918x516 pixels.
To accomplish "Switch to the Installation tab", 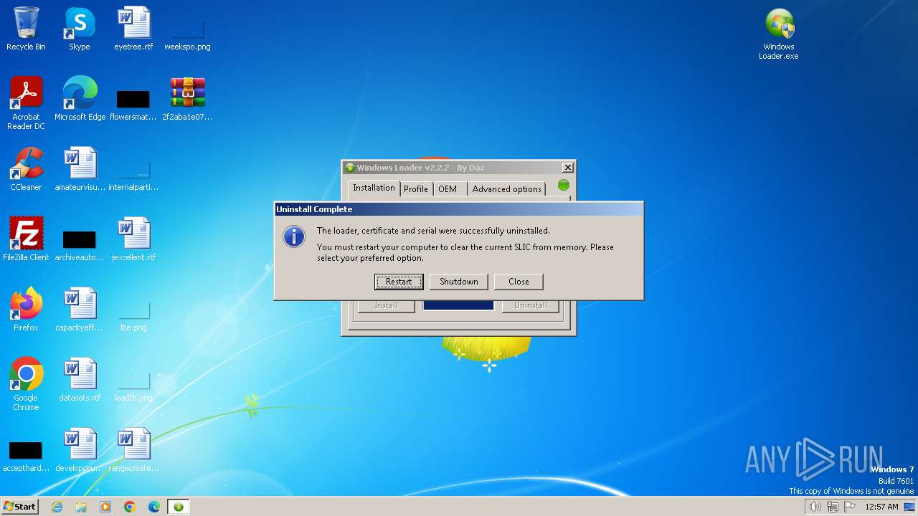I will [x=374, y=188].
